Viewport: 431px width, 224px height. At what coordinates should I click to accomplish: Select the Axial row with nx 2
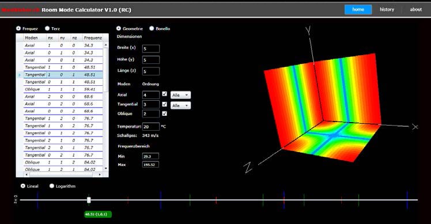pyautogui.click(x=63, y=97)
